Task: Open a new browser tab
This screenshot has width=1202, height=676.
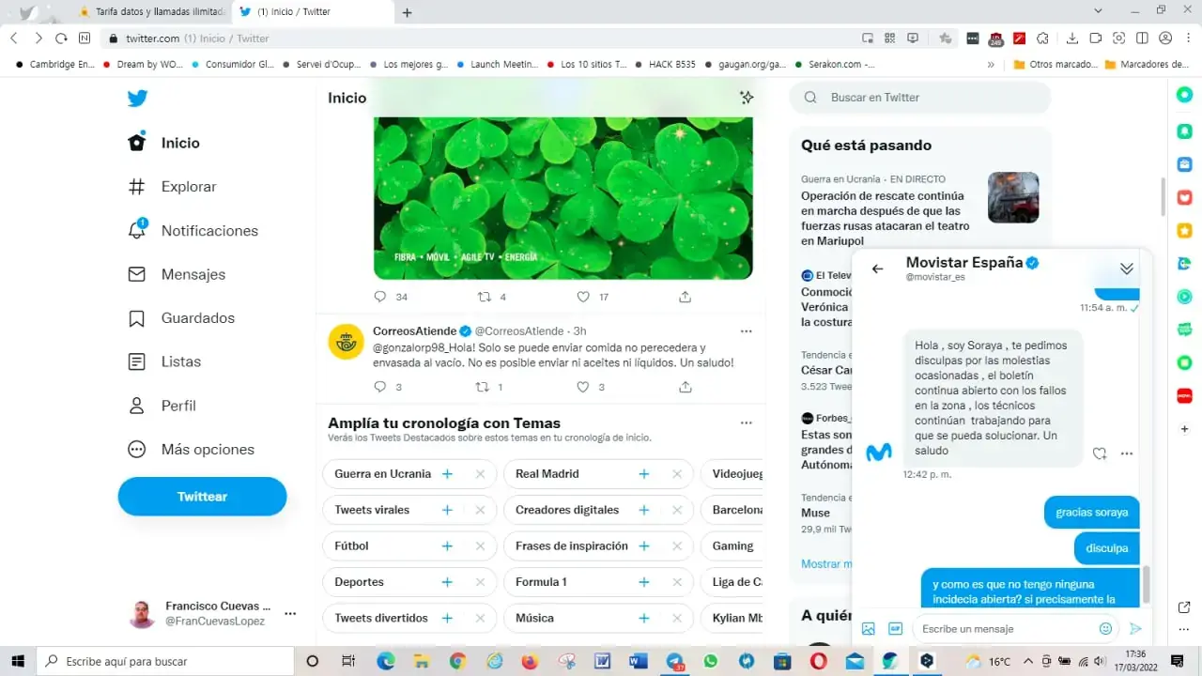Action: click(407, 12)
